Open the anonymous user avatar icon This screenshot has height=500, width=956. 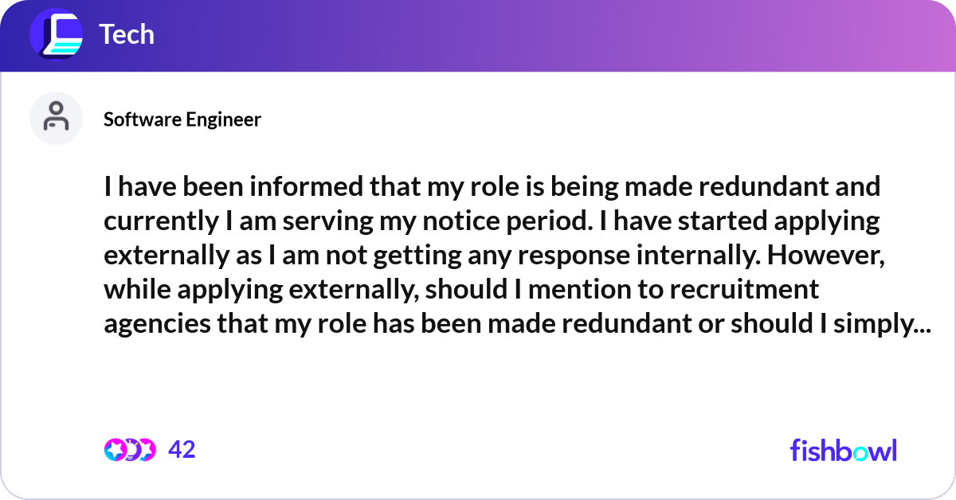pyautogui.click(x=57, y=118)
